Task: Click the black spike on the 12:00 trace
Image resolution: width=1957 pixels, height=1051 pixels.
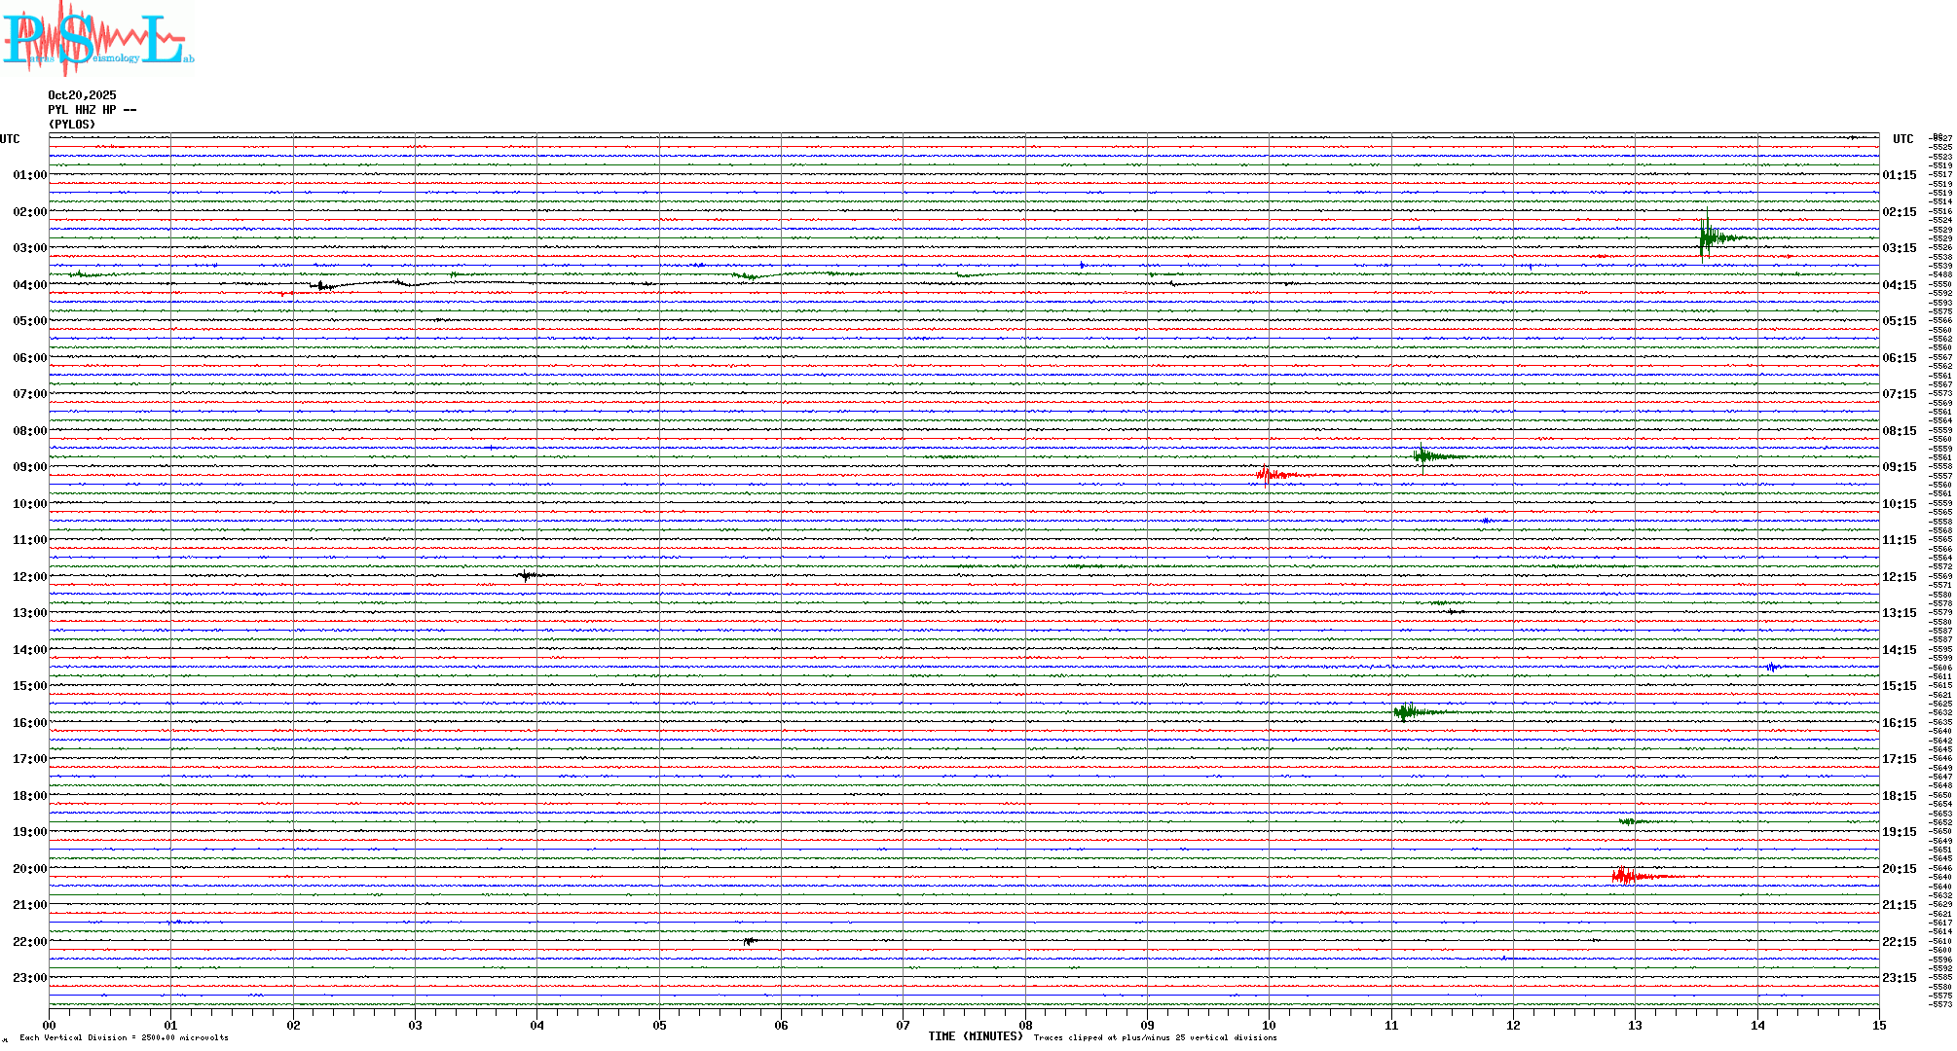Action: coord(527,575)
